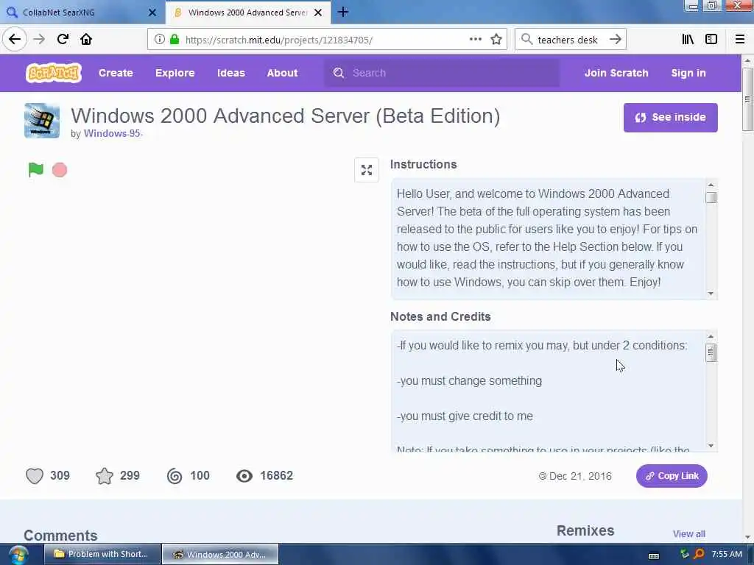Close the CollabNet SearXNG tab
This screenshot has height=565, width=754.
152,13
